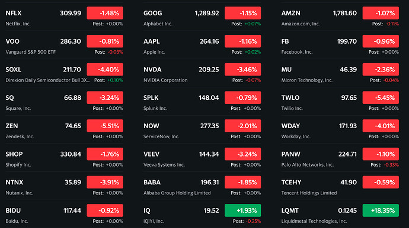Click the VOO -0.81% red badge
Screen dimensions: 409x228
105,41
